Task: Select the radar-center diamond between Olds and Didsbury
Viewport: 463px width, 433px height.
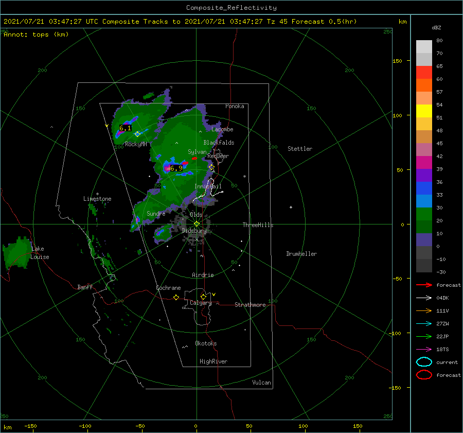Action: coord(197,224)
